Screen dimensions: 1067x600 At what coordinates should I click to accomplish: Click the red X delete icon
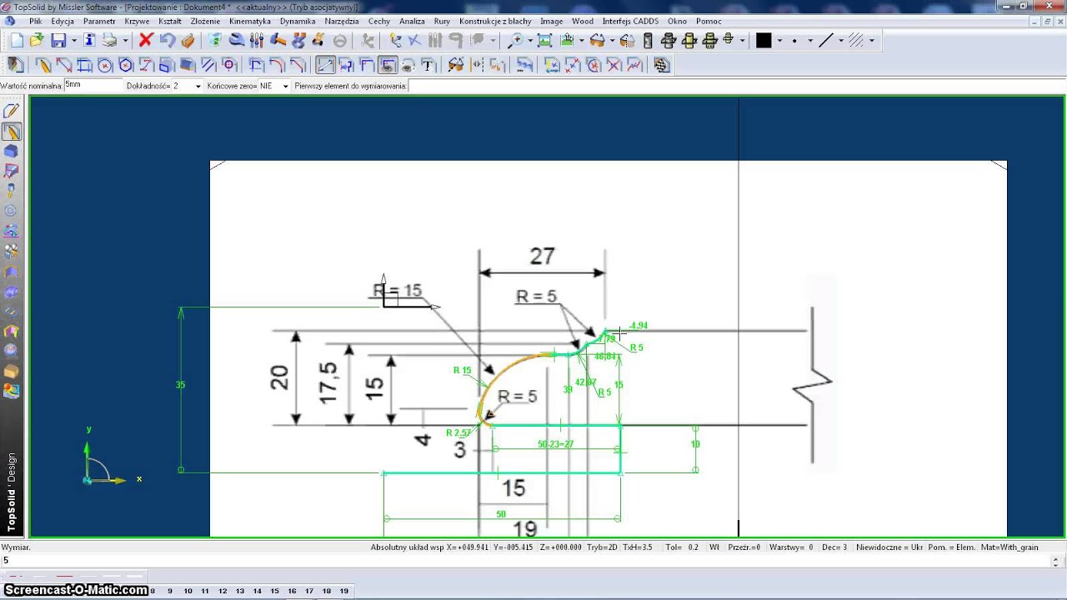[145, 40]
